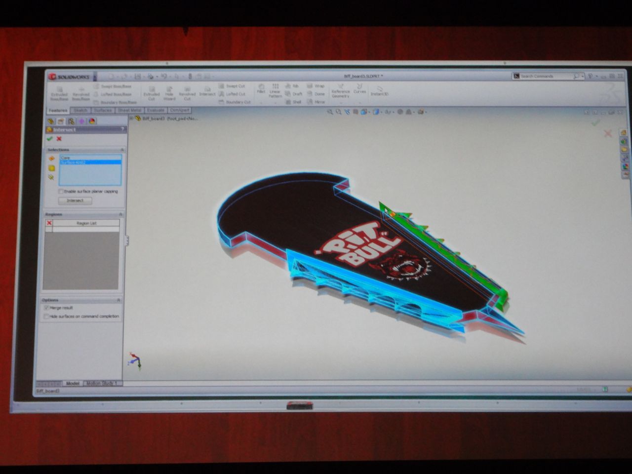Select Surface item in the selections list

coord(90,162)
